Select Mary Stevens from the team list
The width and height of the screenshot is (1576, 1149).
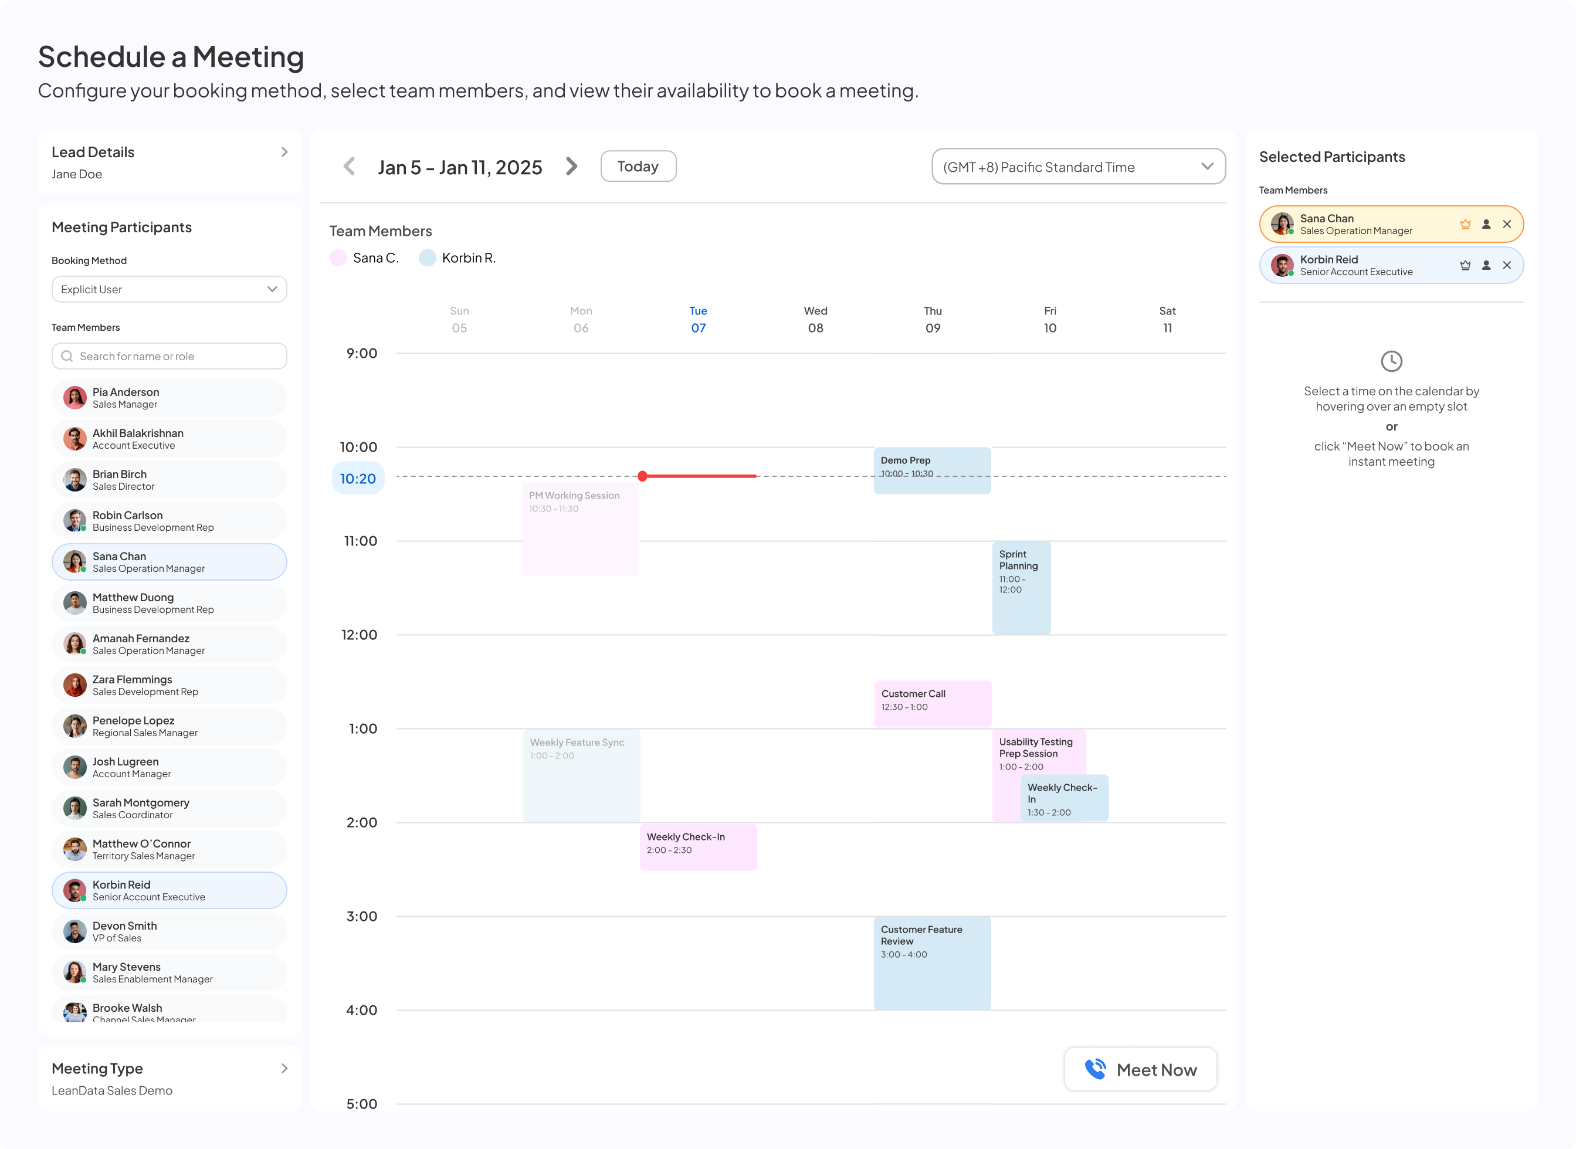coord(169,972)
